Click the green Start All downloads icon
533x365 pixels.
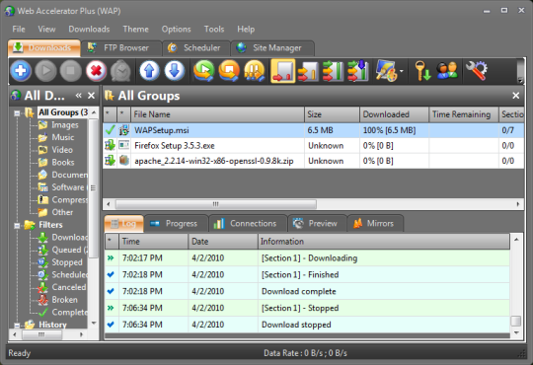coord(204,71)
